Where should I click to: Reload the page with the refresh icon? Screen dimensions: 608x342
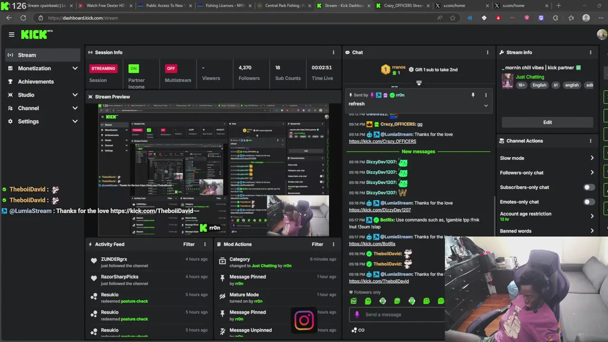(x=23, y=18)
